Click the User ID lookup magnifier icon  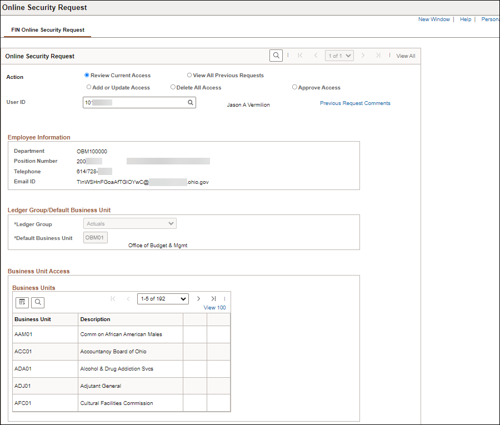pyautogui.click(x=190, y=103)
